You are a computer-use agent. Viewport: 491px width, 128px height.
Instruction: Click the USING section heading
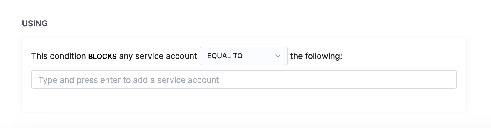[x=35, y=23]
